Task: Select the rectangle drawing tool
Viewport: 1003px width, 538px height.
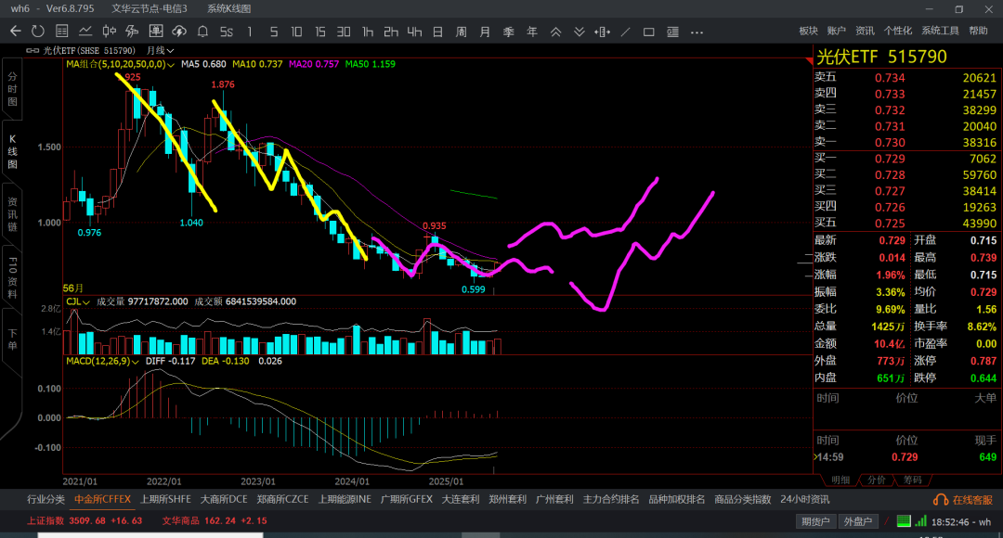Action: (648, 32)
